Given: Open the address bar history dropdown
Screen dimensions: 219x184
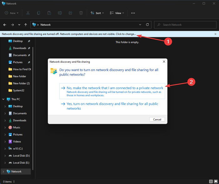Looking at the screenshot, I should [x=140, y=25].
